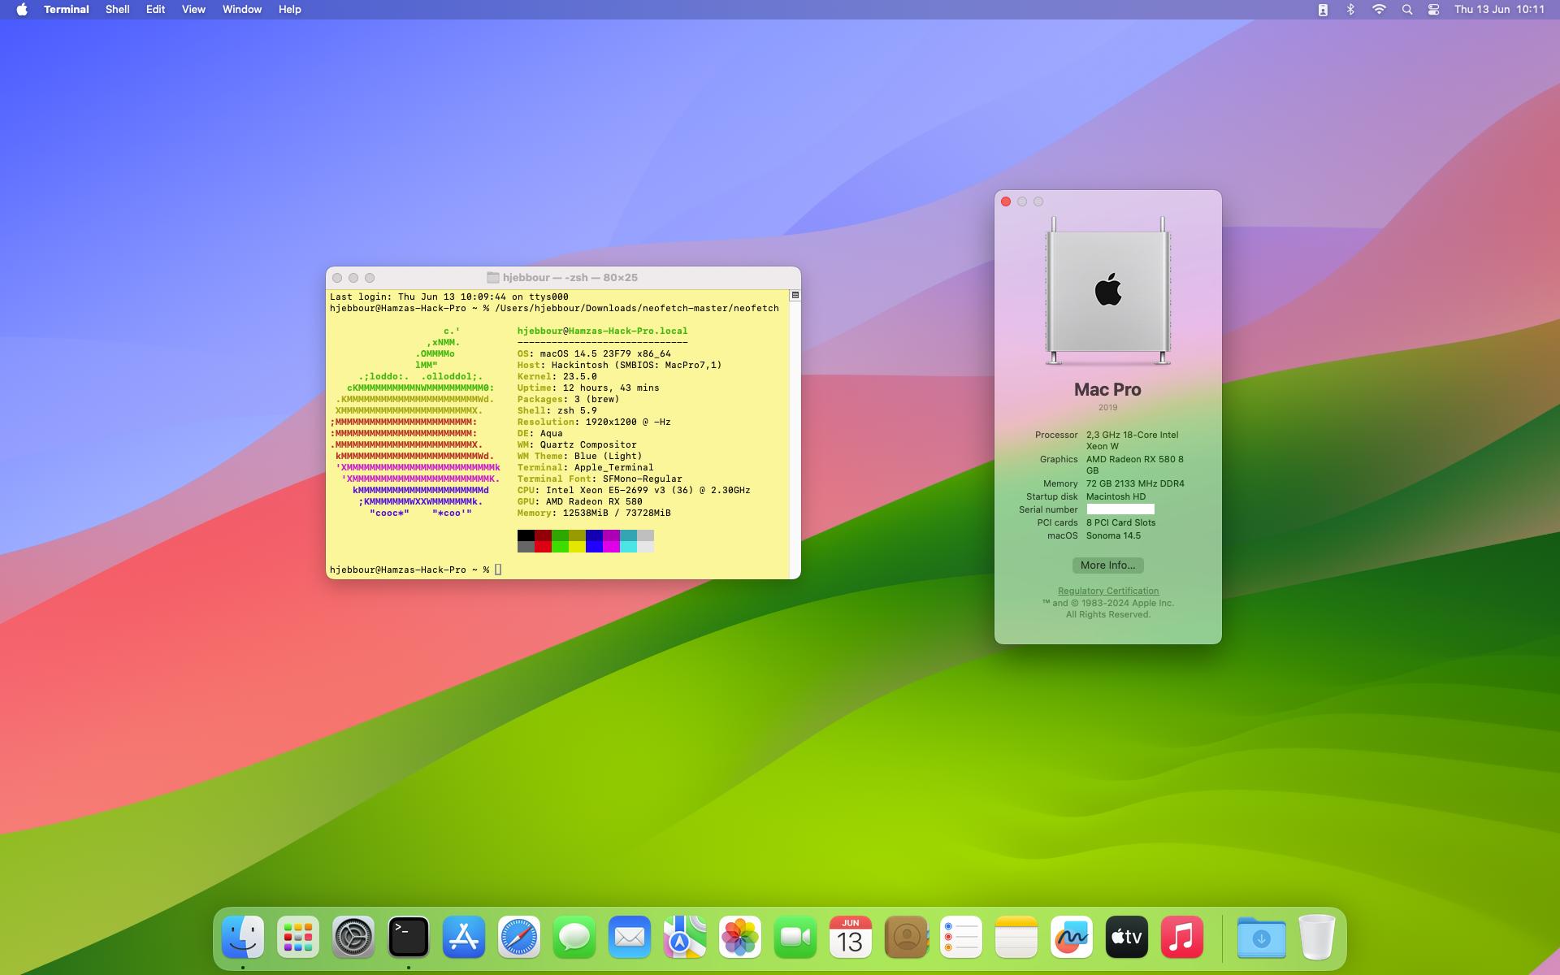Open the Music app icon
The image size is (1560, 975).
[1182, 938]
